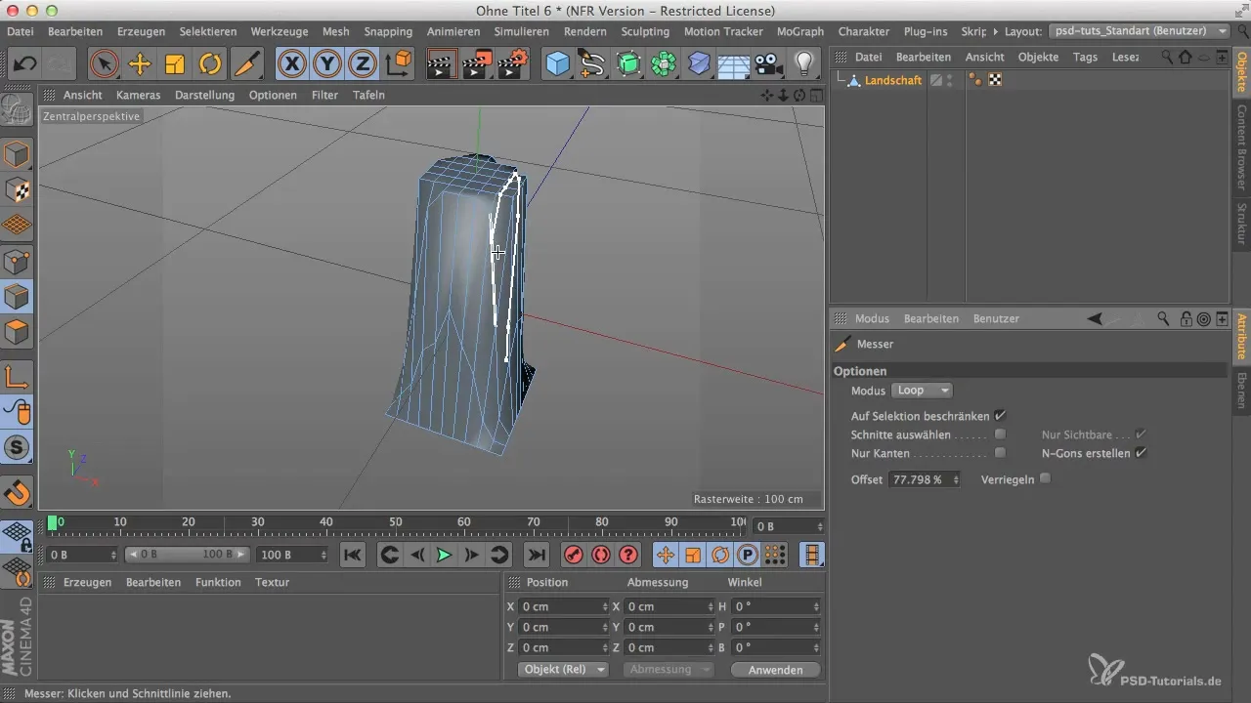1251x703 pixels.
Task: Toggle Auf Selektion beschränken checkbox
Action: coord(1000,416)
